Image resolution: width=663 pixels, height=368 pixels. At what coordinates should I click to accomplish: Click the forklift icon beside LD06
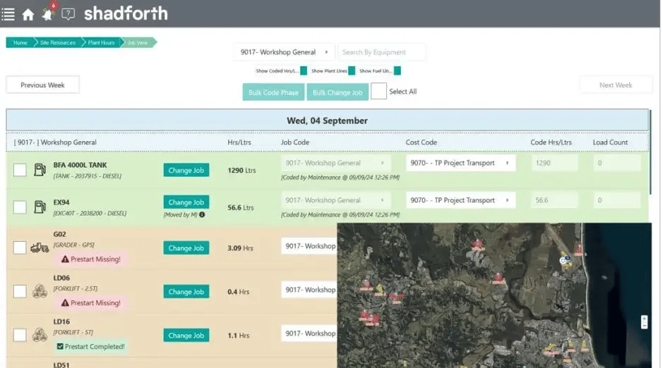tap(40, 291)
